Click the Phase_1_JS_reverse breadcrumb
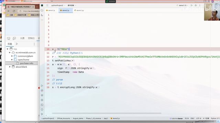The height and width of the screenshot is (123, 220). (x=93, y=119)
